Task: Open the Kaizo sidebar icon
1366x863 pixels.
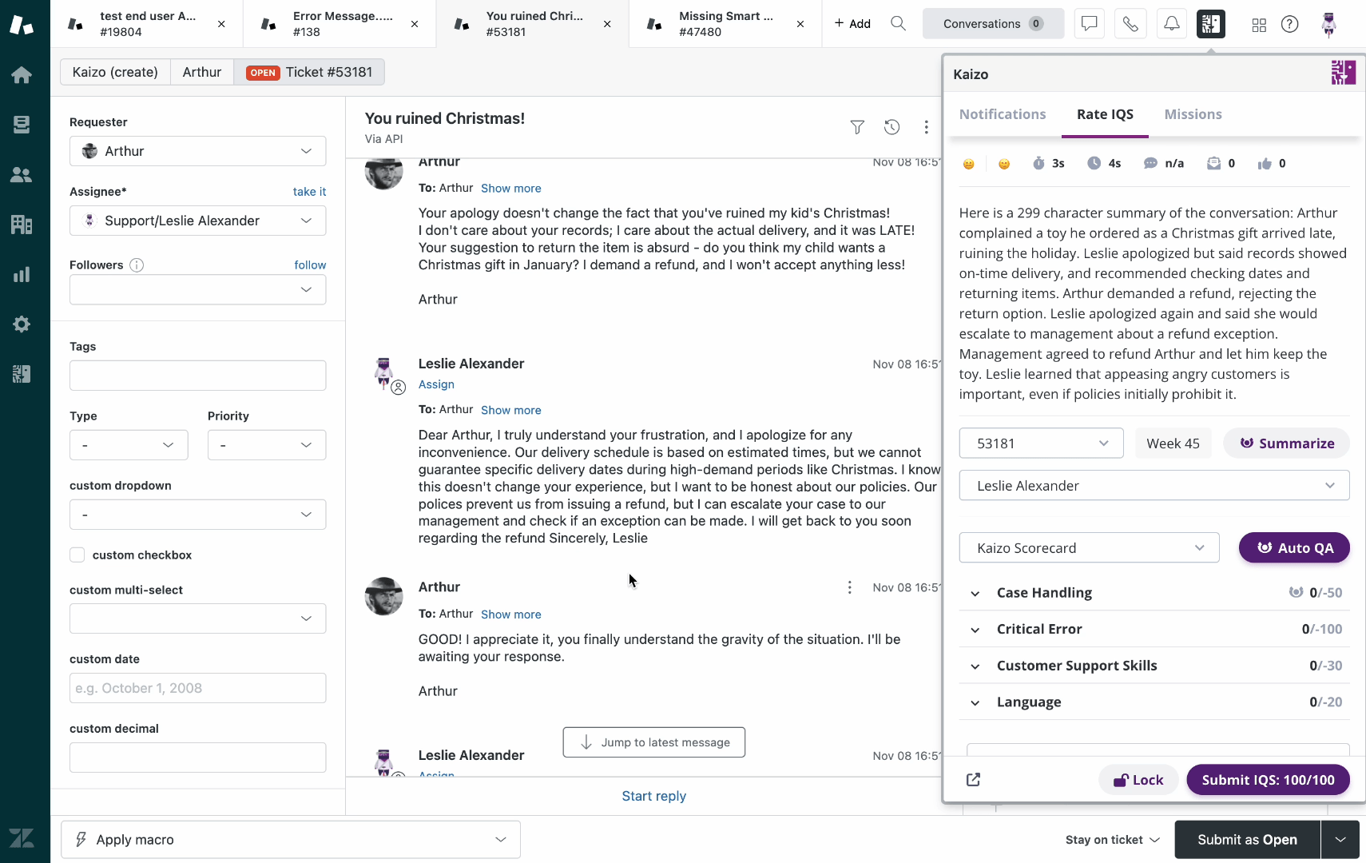Action: 22,374
